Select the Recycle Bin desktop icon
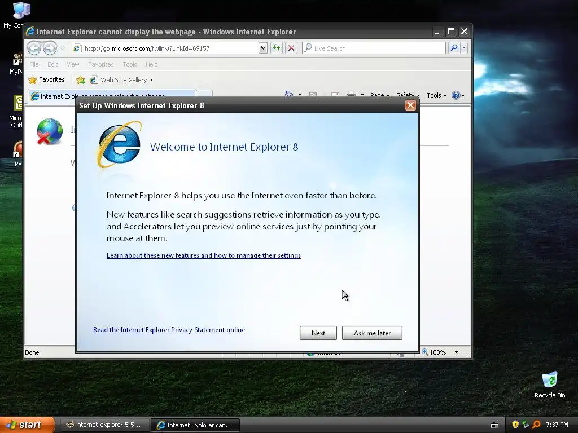 [550, 385]
